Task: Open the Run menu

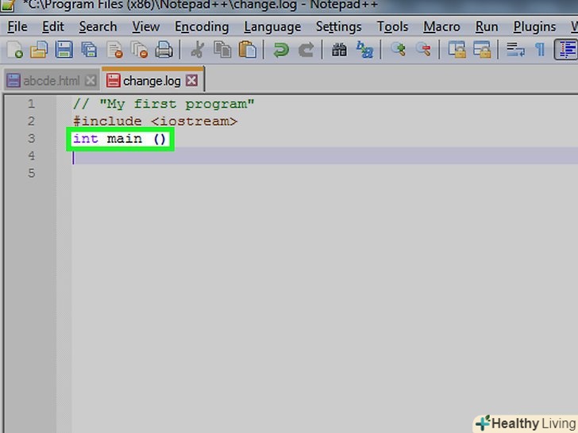Action: click(x=487, y=27)
